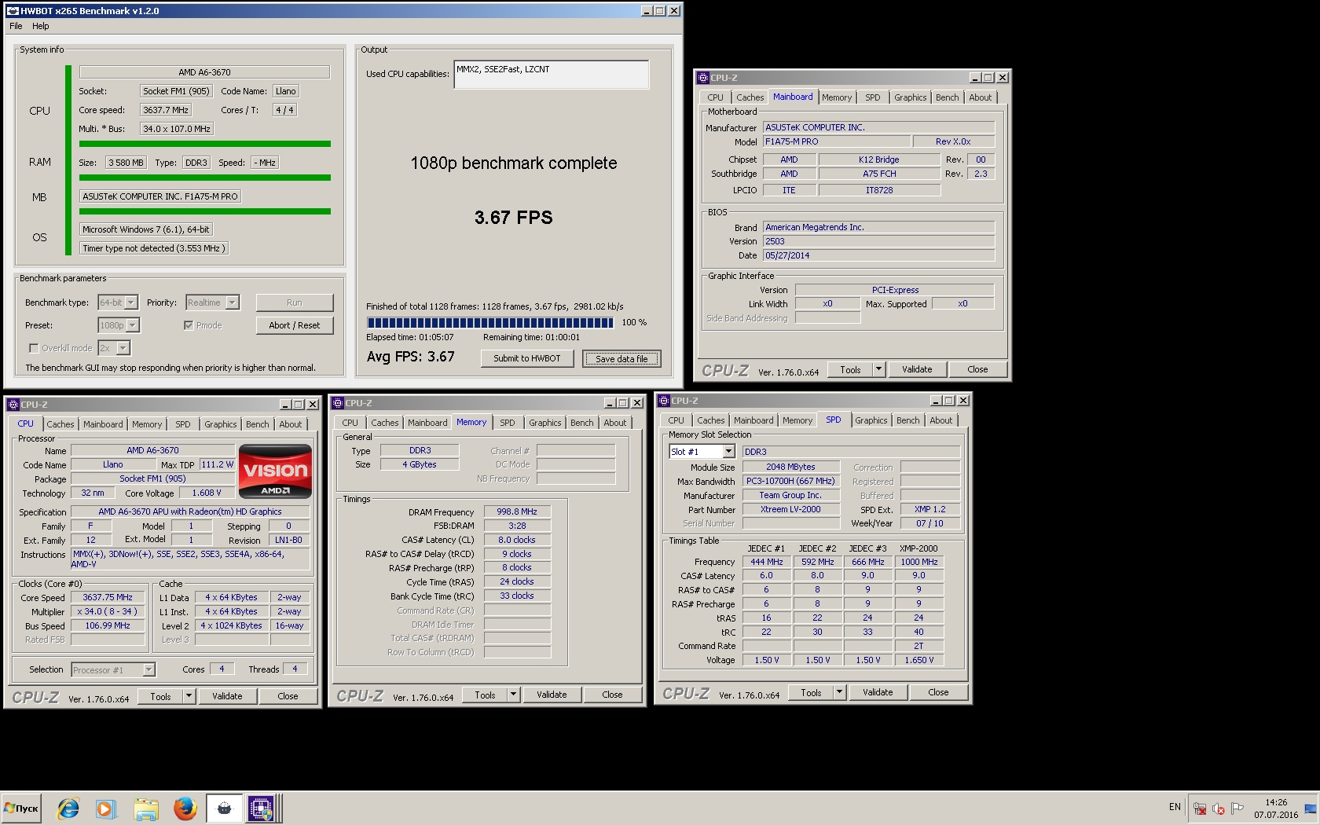
Task: Click HWBOT x265 window title icon
Action: tap(13, 11)
